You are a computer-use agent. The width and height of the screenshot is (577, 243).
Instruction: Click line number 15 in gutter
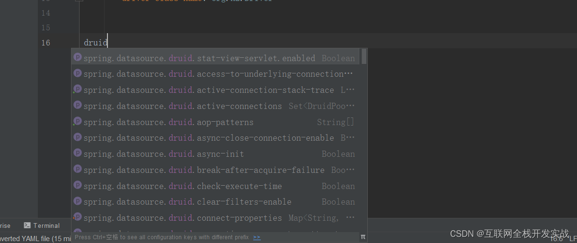[45, 28]
